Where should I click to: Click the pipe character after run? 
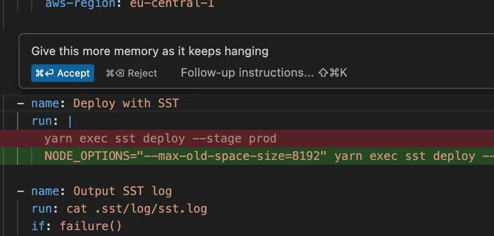[70, 121]
